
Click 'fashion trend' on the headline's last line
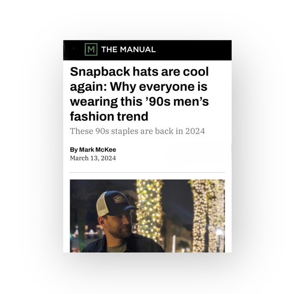pyautogui.click(x=109, y=116)
